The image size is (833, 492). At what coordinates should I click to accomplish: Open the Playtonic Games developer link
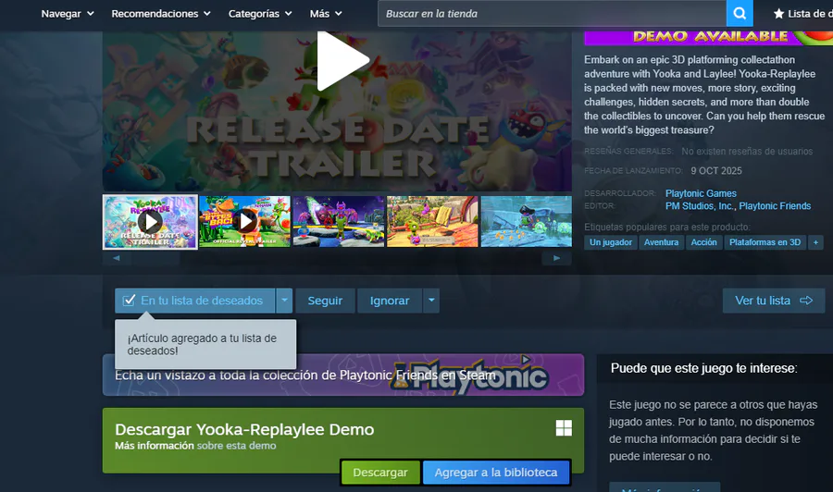click(701, 193)
